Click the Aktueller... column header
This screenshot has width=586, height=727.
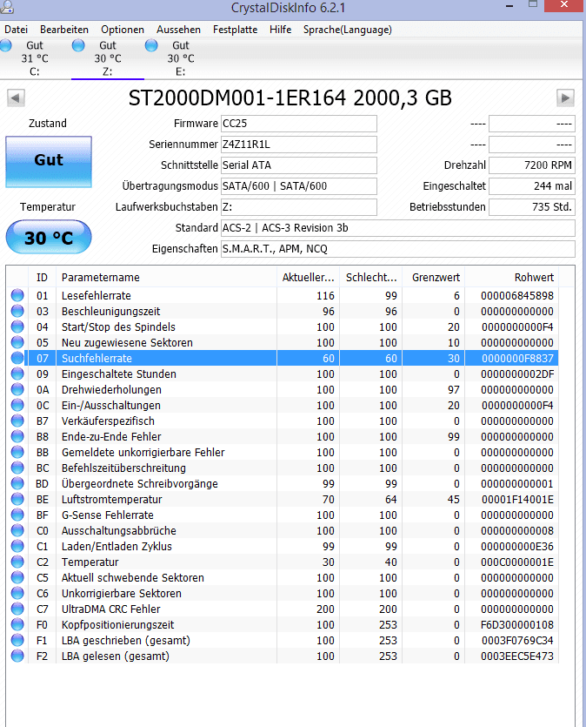coord(309,277)
